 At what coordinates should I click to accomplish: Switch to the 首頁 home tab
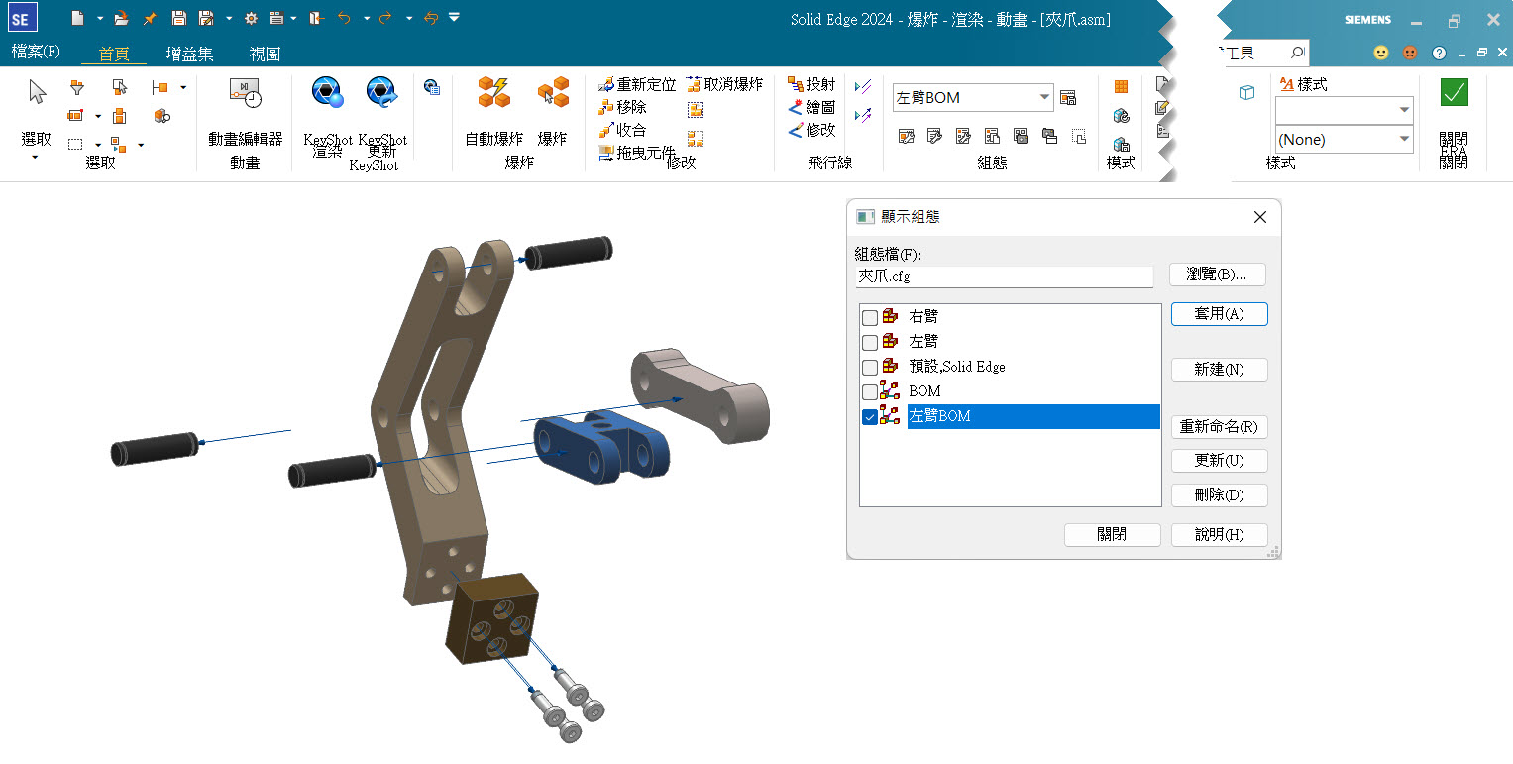point(114,55)
